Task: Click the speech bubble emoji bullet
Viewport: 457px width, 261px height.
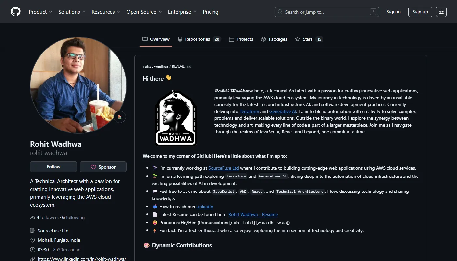Action: (x=155, y=191)
